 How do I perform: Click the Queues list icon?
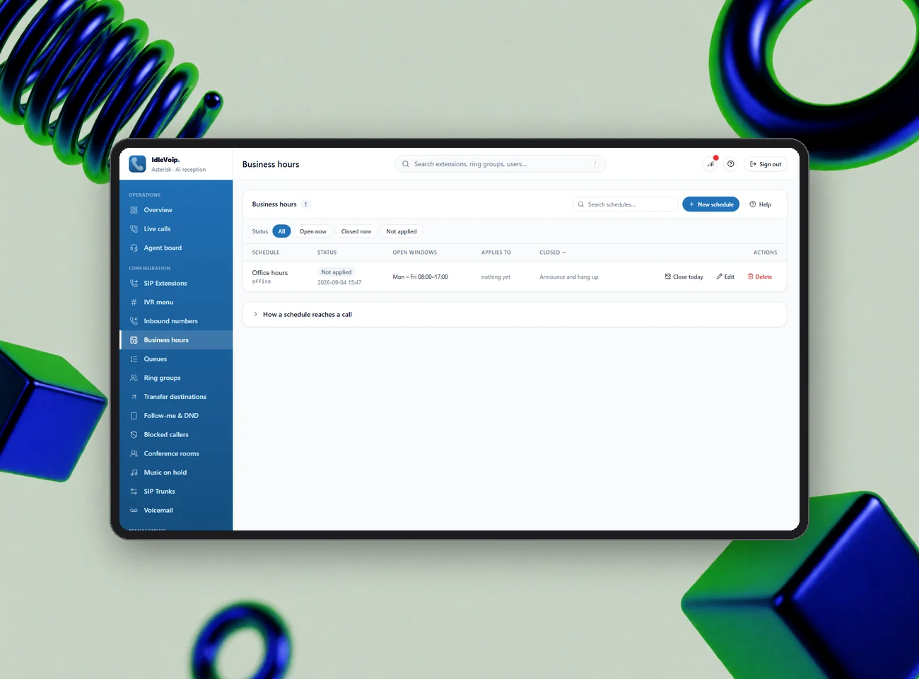[134, 359]
